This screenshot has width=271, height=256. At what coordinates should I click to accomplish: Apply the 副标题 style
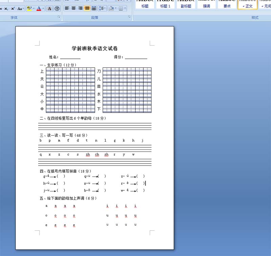(x=186, y=4)
